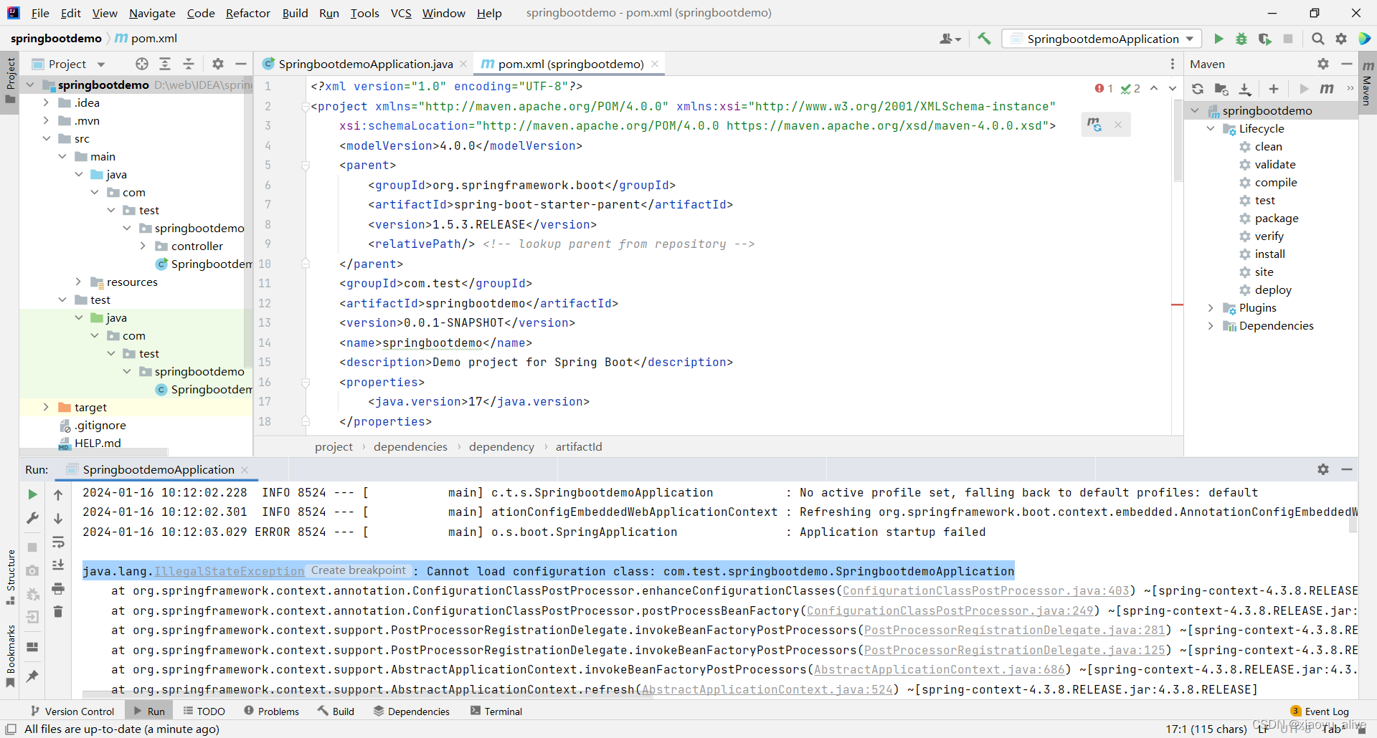Open Maven panel settings gear
The height and width of the screenshot is (738, 1377).
click(1323, 64)
